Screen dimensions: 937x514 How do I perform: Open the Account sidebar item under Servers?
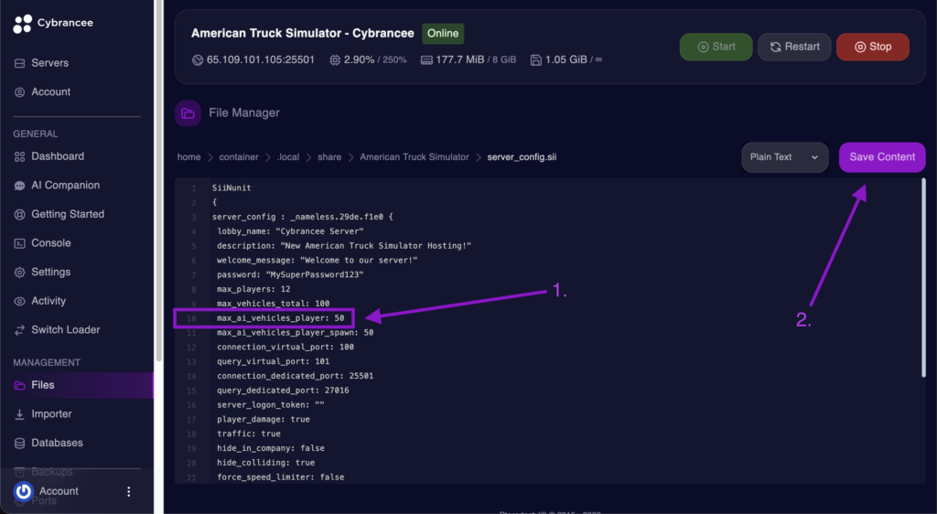(x=51, y=92)
